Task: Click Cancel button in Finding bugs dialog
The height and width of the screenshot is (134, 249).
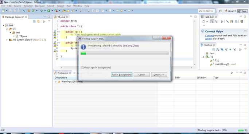Action: pyautogui.click(x=142, y=75)
